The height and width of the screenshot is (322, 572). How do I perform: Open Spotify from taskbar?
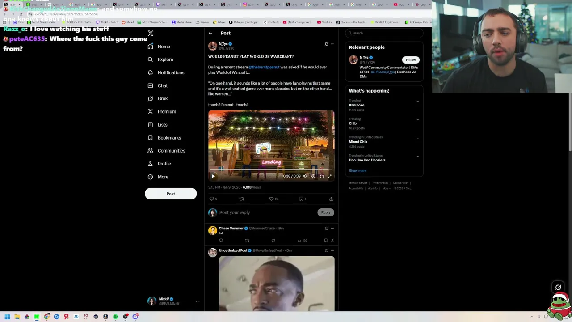coord(115,317)
